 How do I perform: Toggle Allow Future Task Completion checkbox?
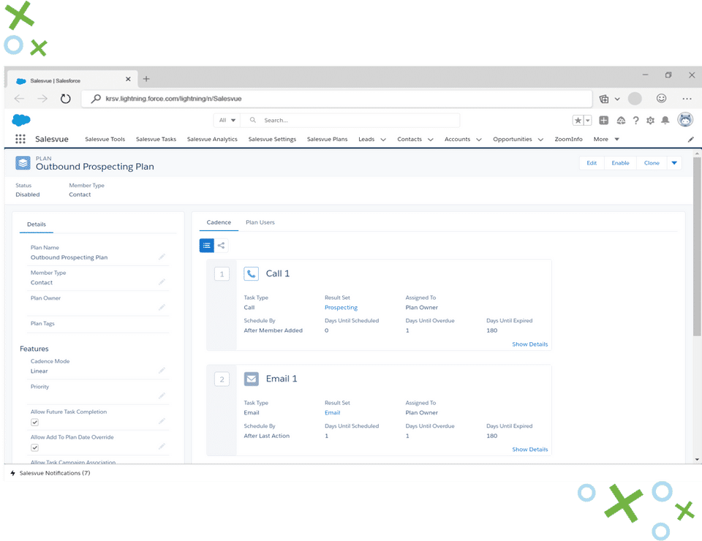(x=34, y=422)
